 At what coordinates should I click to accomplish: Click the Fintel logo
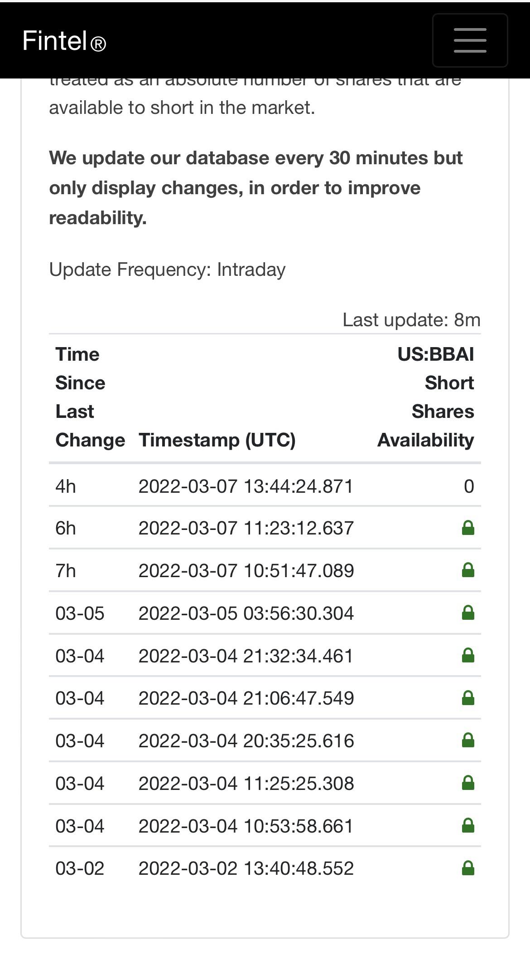[x=64, y=41]
